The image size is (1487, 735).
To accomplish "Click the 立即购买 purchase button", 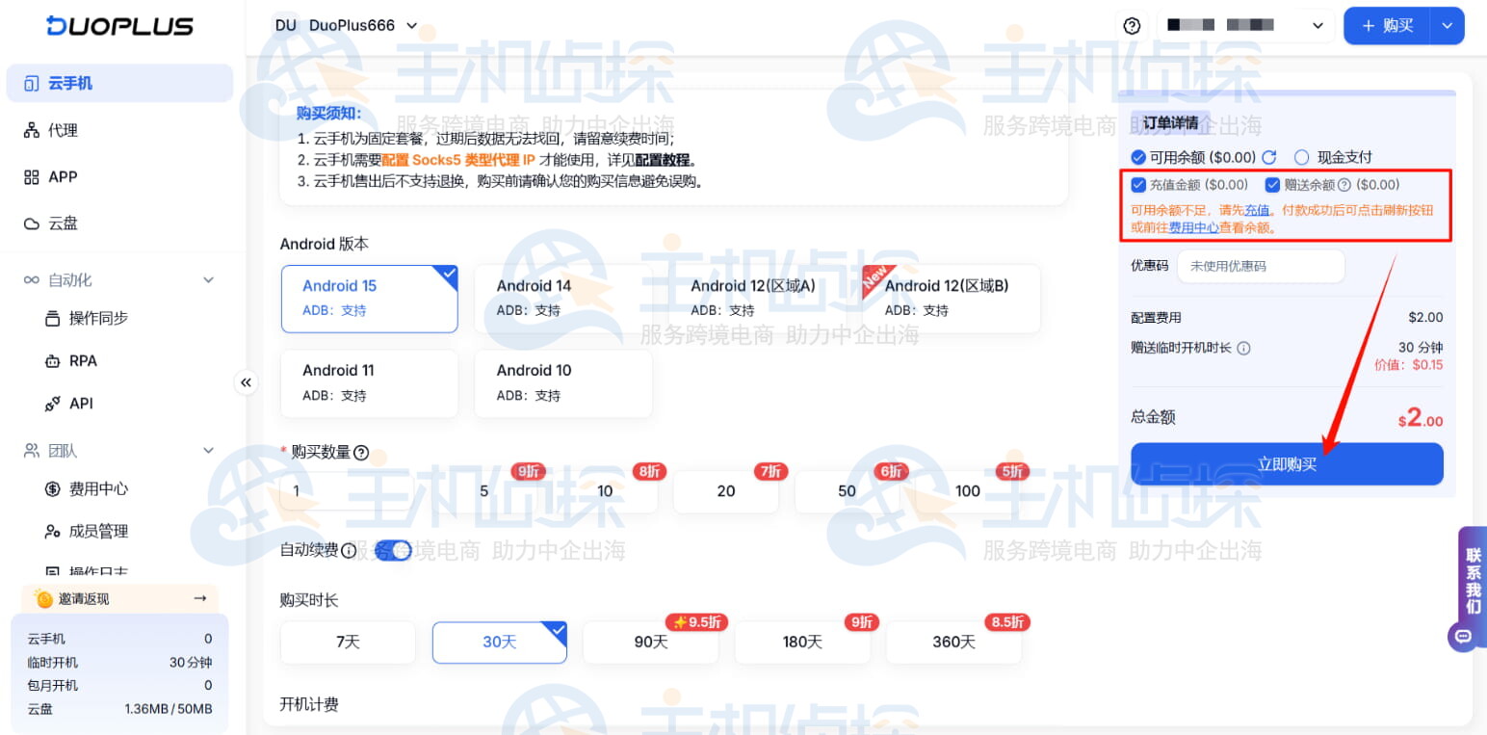I will click(x=1287, y=463).
